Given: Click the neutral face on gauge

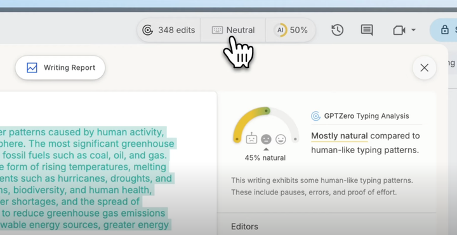Looking at the screenshot, I should click(266, 139).
